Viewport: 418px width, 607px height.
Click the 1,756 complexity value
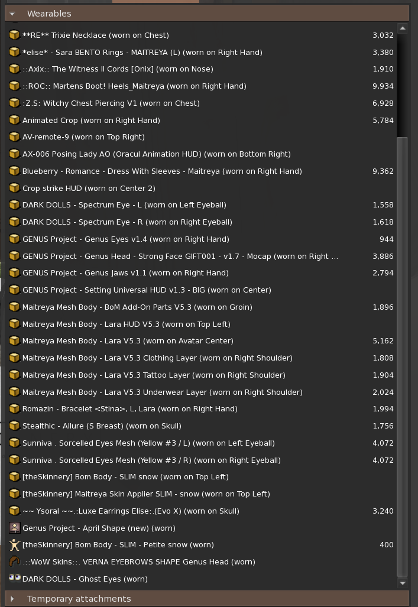(x=383, y=426)
